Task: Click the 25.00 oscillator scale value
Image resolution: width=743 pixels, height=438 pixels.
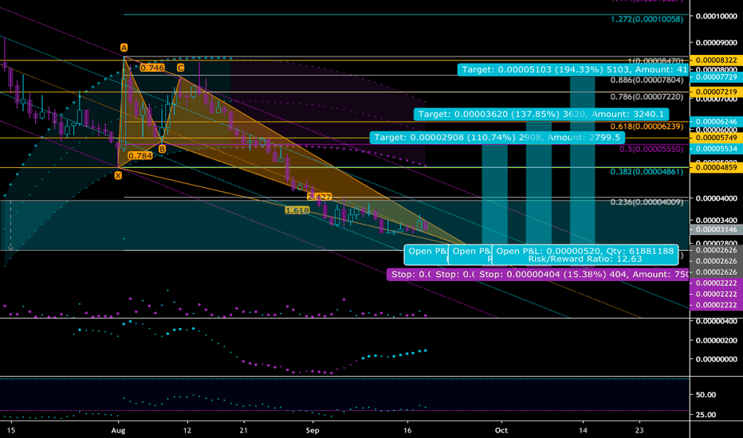Action: click(x=706, y=415)
